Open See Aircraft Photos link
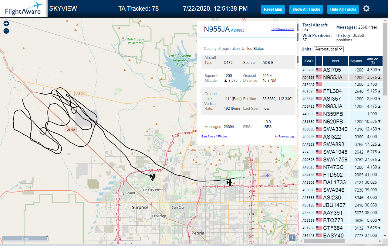Image resolution: width=388 pixels, height=246 pixels. click(214, 137)
